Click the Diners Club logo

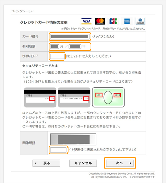[x=140, y=21]
